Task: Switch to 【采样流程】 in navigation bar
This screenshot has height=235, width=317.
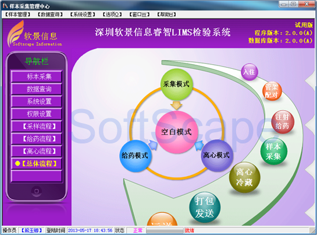Action: [x=37, y=127]
